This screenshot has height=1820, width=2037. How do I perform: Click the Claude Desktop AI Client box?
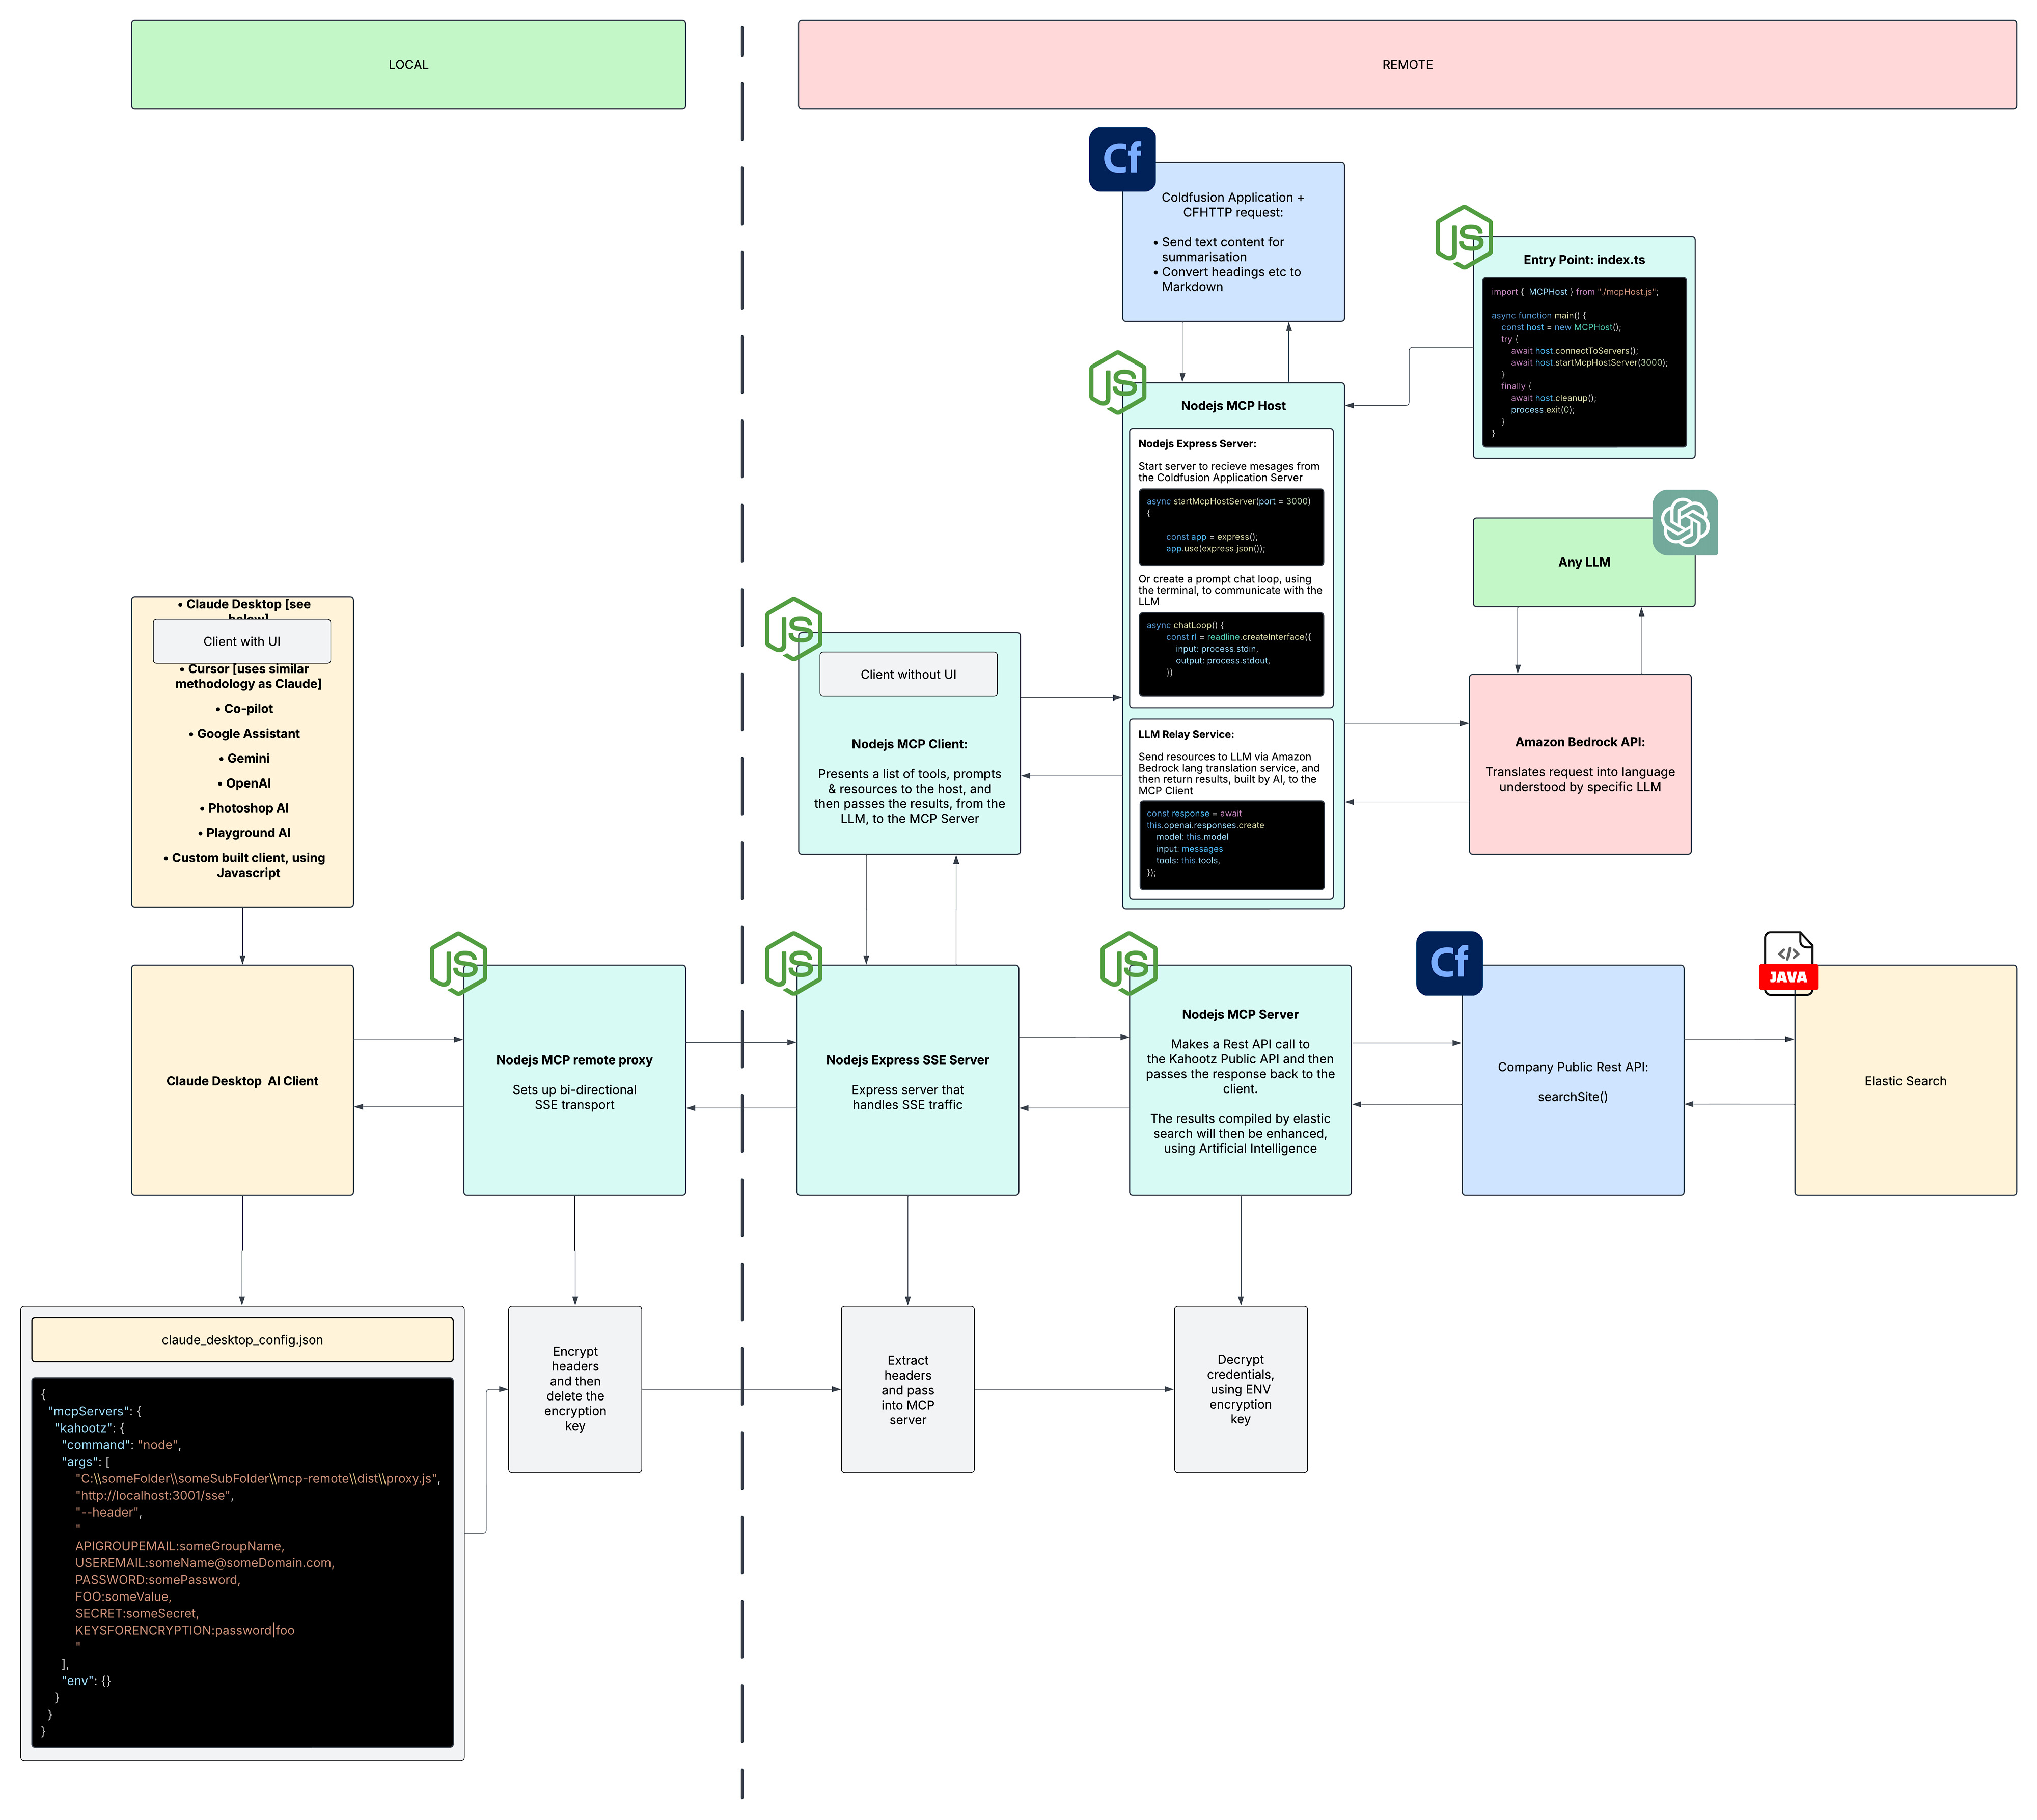pyautogui.click(x=242, y=1080)
